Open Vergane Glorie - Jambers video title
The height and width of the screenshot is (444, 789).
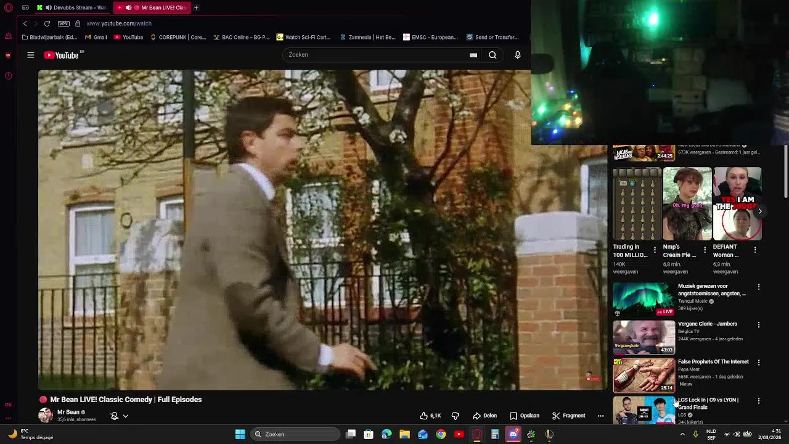click(x=707, y=324)
